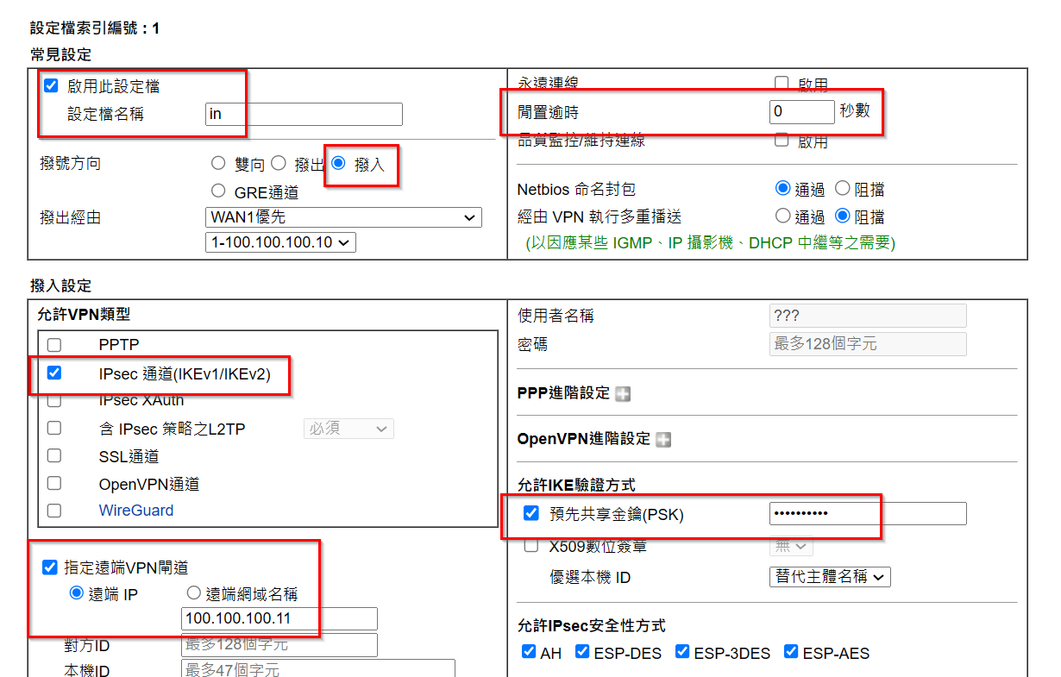
Task: Uncheck ESP-AES security method
Action: click(791, 652)
